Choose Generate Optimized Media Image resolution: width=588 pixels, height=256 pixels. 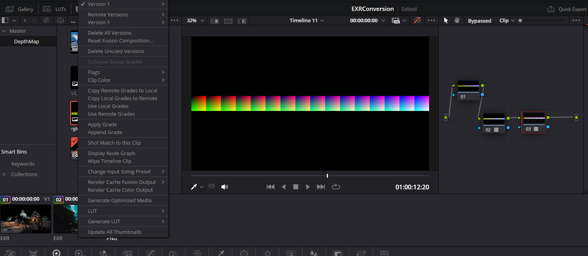pos(123,200)
